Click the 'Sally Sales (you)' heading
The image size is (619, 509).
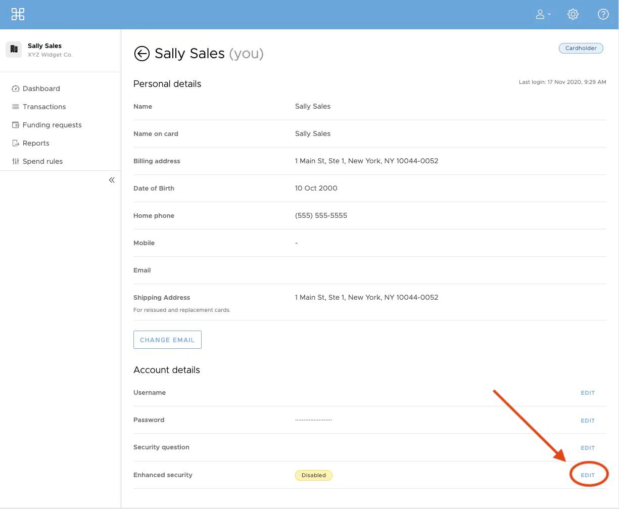(209, 54)
